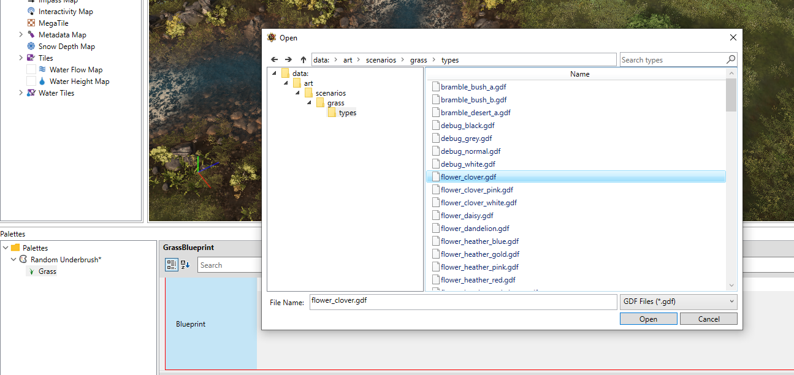Select the types folder in tree
Viewport: 794px width, 375px height.
point(347,113)
